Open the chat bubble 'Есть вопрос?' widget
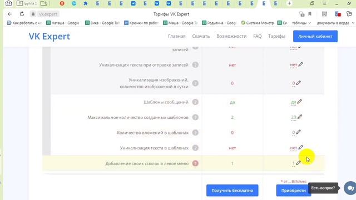 [x=350, y=188]
